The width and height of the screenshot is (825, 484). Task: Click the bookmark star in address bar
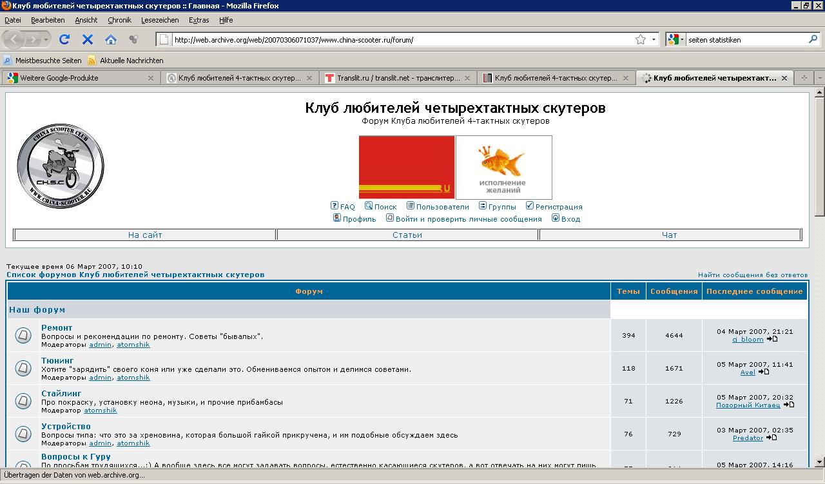(x=640, y=39)
